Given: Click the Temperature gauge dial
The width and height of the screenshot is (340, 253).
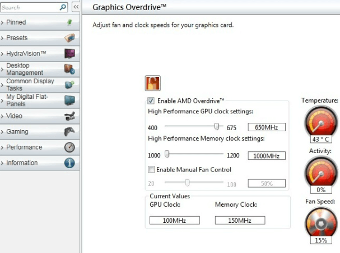Looking at the screenshot, I should (321, 121).
